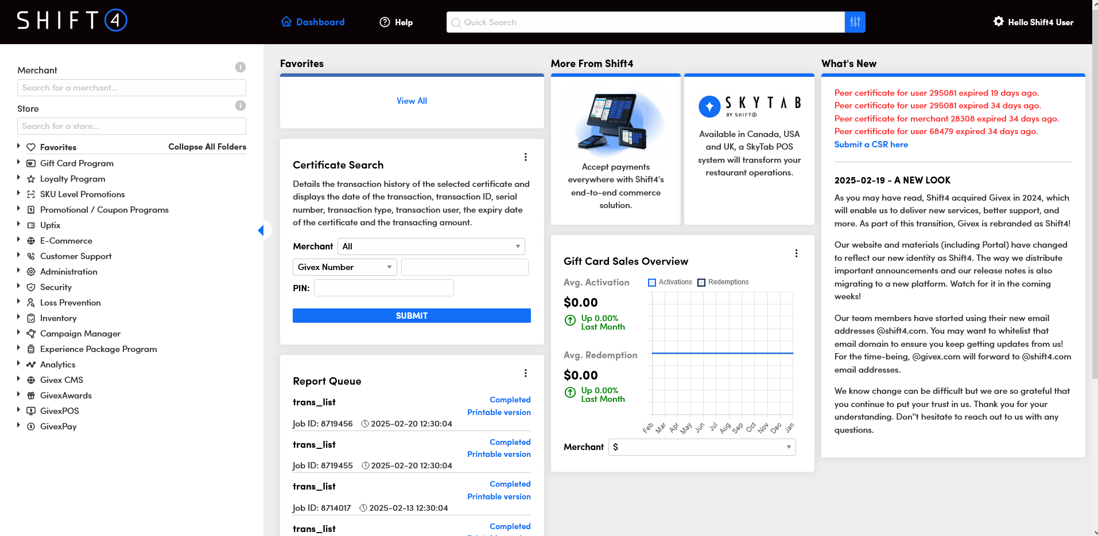Click Collapse All Folders
Image resolution: width=1098 pixels, height=536 pixels.
click(x=207, y=147)
